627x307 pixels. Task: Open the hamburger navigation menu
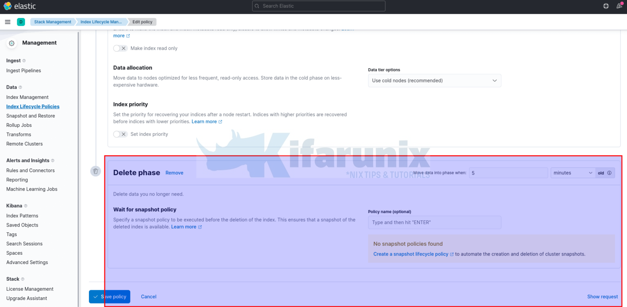7,22
